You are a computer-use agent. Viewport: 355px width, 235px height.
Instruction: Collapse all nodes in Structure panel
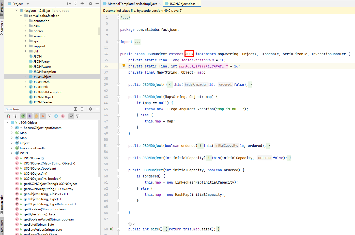coord(82,109)
